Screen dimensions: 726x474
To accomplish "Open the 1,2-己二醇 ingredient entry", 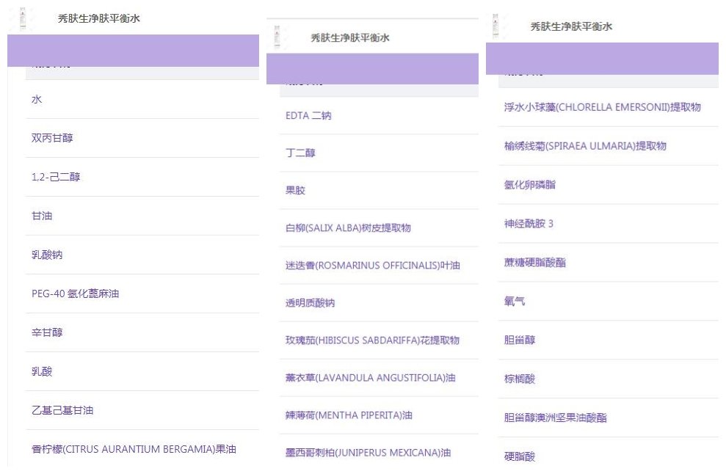I will (x=56, y=177).
